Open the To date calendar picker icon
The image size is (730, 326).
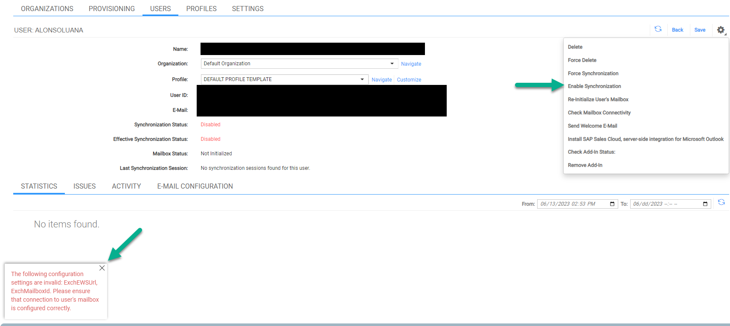click(x=705, y=204)
